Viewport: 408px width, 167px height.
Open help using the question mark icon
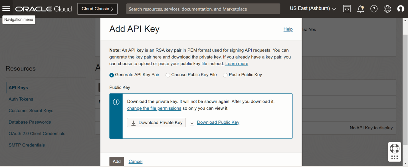(x=374, y=9)
